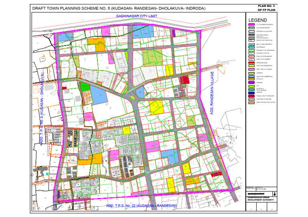Click the 'GADHINAGAR CITY LIMIT' map label

tap(137, 16)
